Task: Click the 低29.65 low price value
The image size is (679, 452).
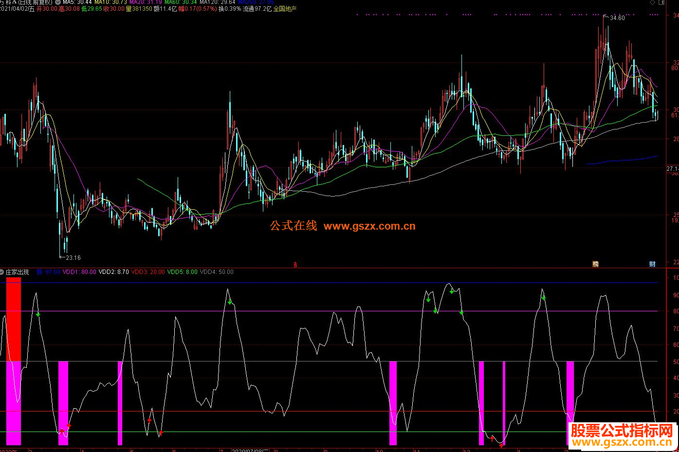Action: [92, 9]
